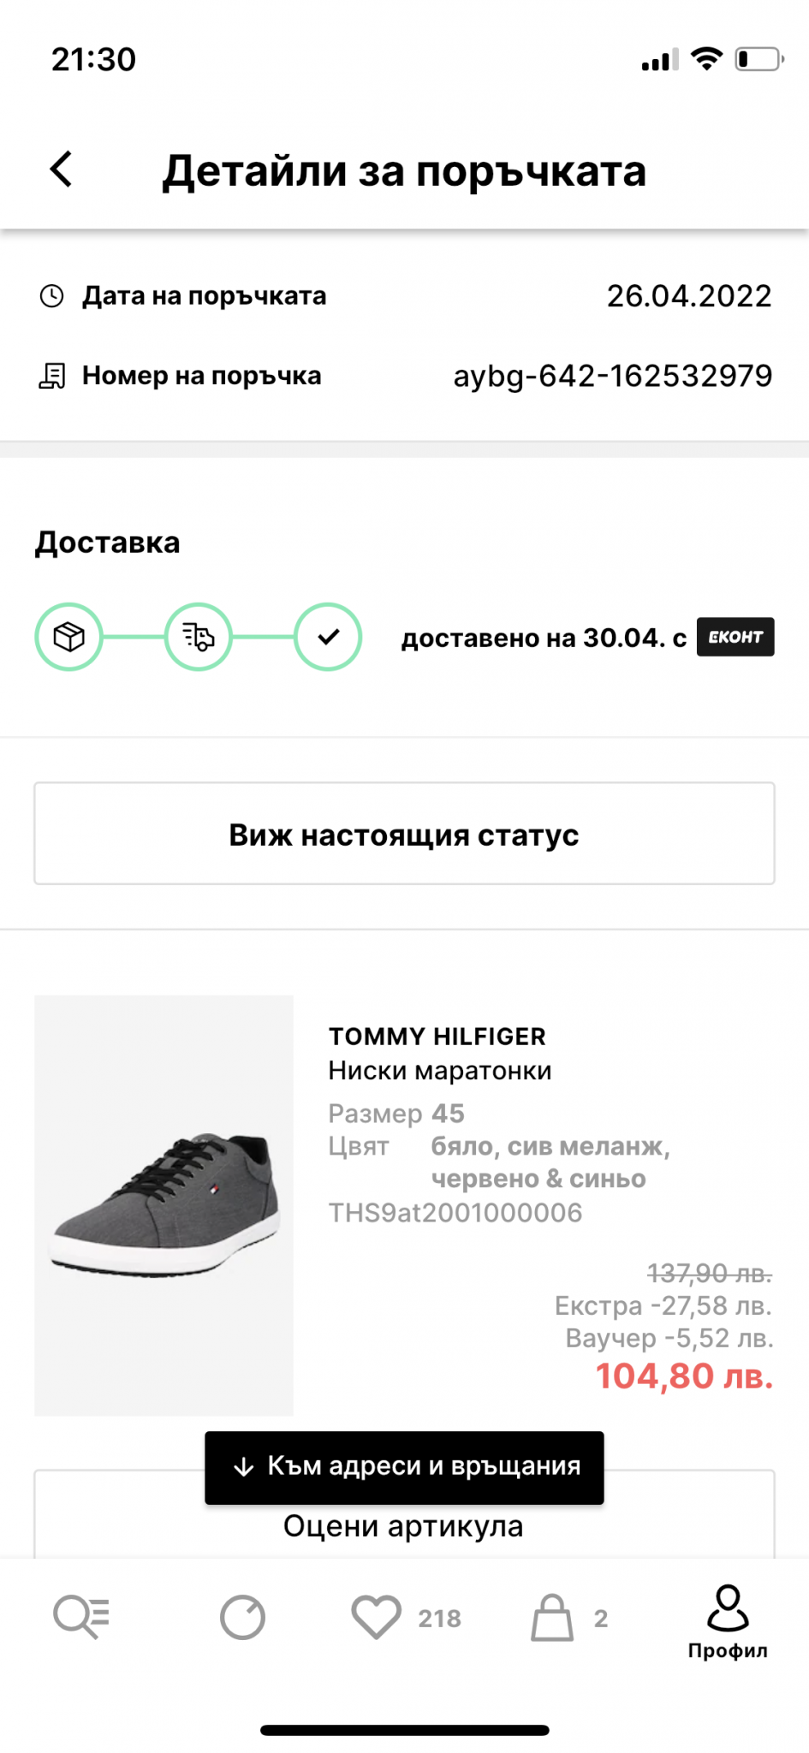Tap the delivery truck step icon

(x=198, y=637)
